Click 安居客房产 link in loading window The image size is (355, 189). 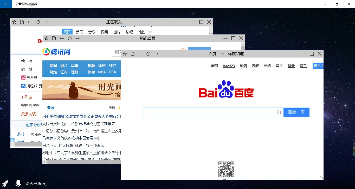(x=30, y=106)
